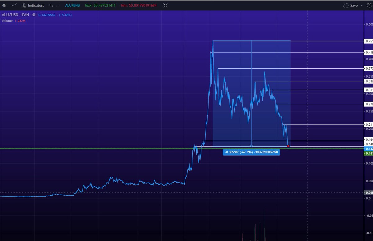
Task: Click the 0.311 price level label
Action: [x=369, y=90]
